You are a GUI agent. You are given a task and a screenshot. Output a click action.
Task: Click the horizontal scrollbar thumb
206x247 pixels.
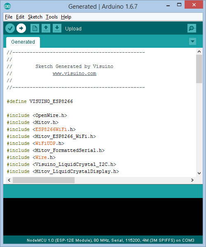coord(44,180)
